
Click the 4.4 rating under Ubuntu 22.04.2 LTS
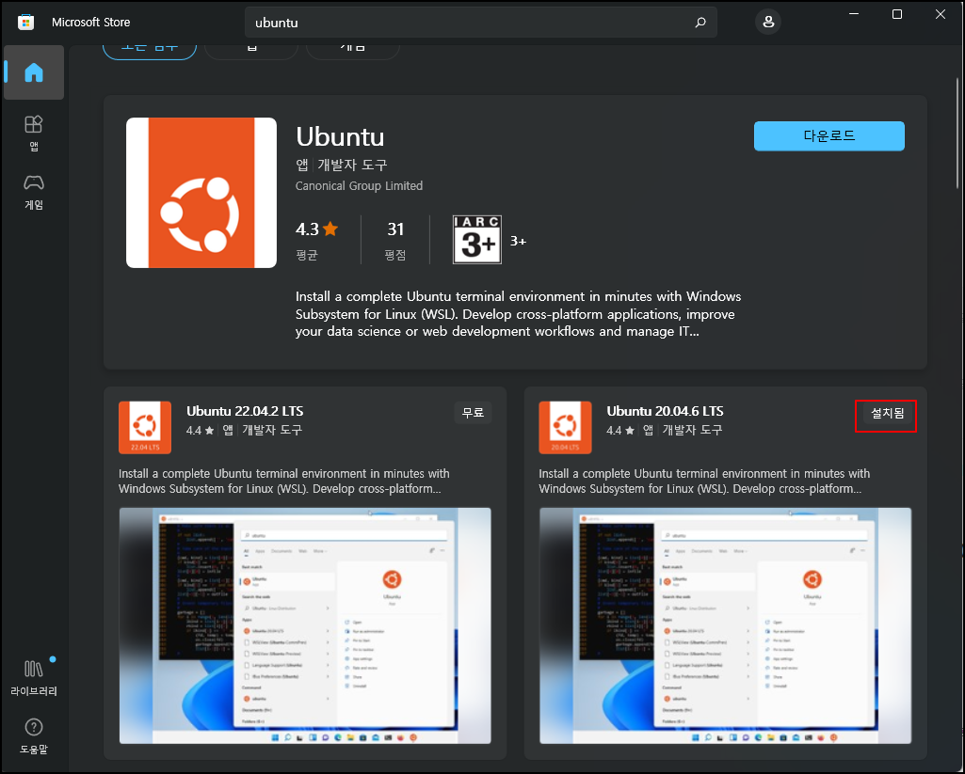point(200,431)
